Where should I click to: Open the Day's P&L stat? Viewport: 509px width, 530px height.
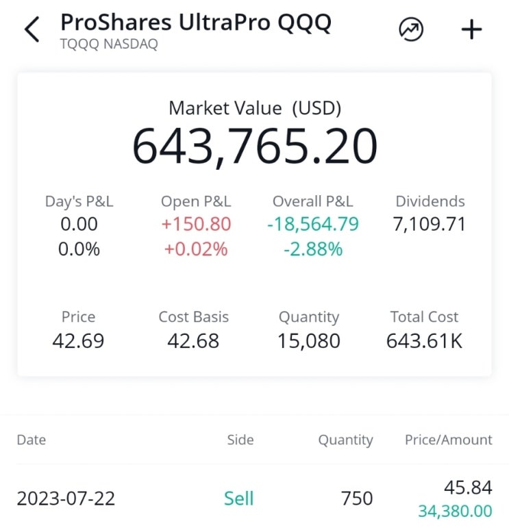tap(79, 224)
